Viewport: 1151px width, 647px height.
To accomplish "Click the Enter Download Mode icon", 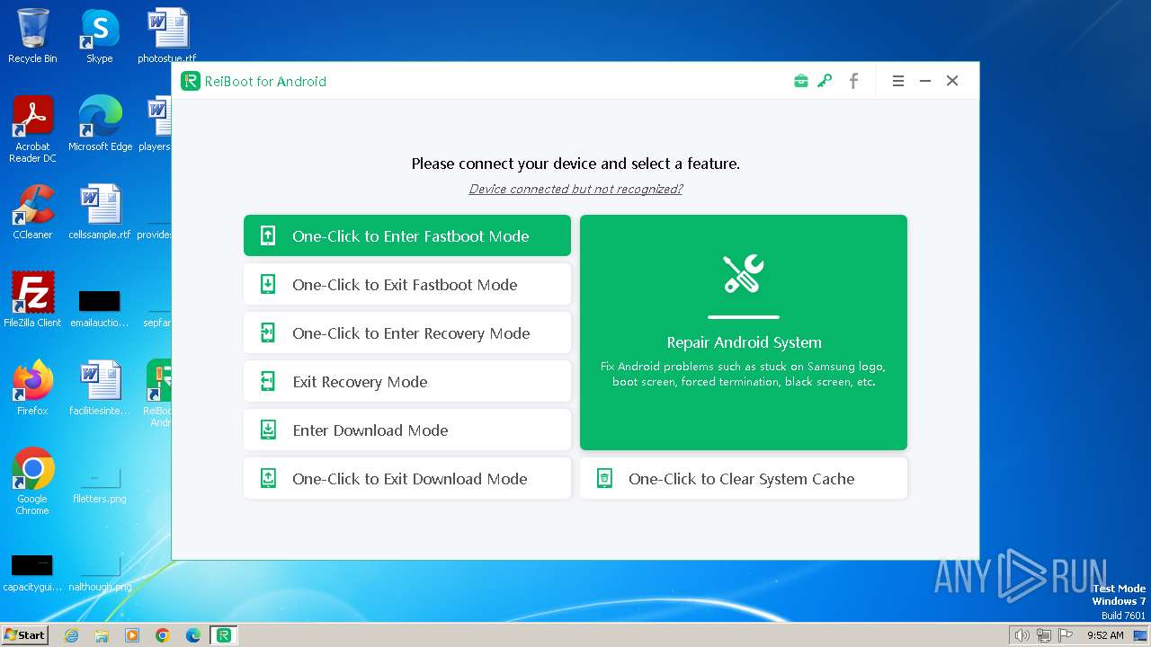I will [268, 430].
